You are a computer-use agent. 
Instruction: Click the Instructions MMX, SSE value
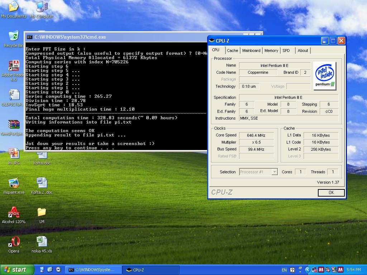click(x=289, y=118)
